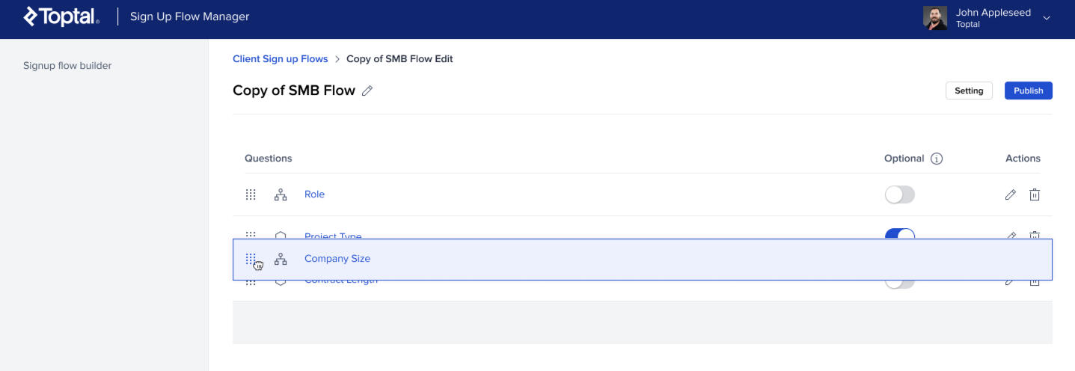Edit the Role question
This screenshot has width=1075, height=371.
(x=1010, y=194)
